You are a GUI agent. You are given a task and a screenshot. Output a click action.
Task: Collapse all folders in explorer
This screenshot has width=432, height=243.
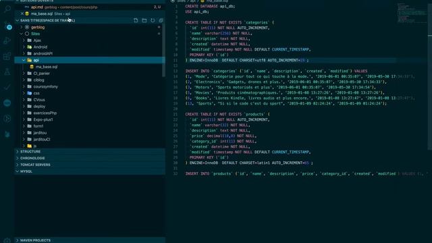click(161, 20)
